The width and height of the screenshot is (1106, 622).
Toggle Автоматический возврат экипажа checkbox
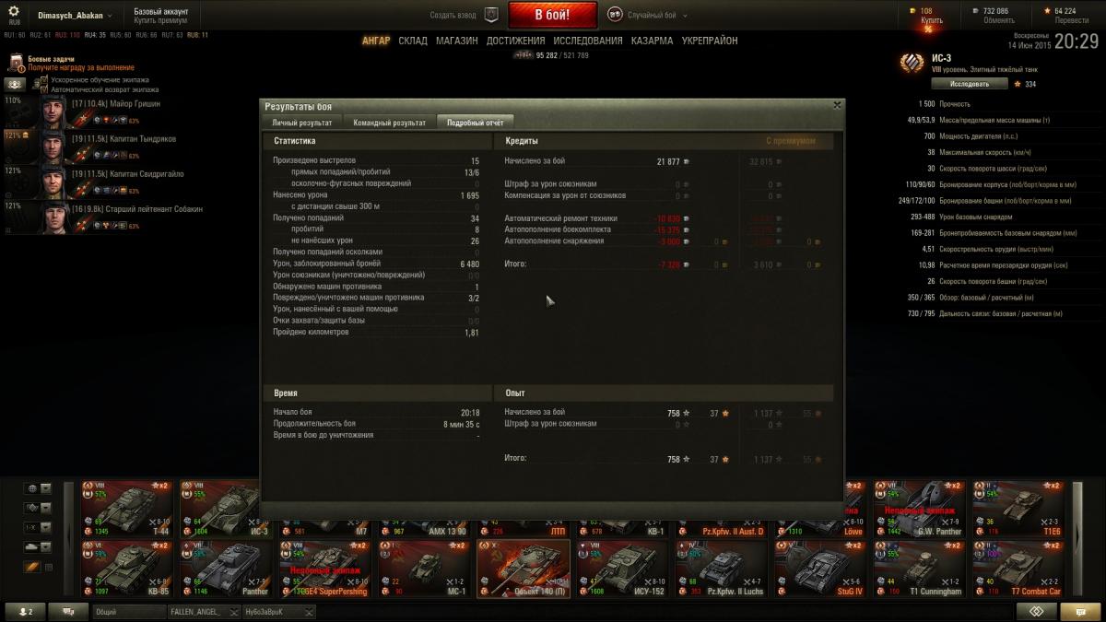[x=44, y=89]
